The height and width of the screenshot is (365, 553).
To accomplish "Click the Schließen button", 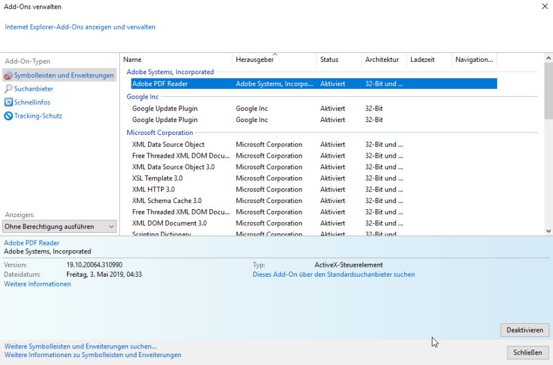I will (x=528, y=352).
